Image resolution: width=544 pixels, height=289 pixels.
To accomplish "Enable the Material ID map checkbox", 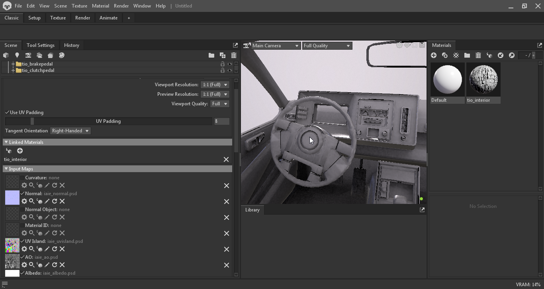I will [22, 225].
